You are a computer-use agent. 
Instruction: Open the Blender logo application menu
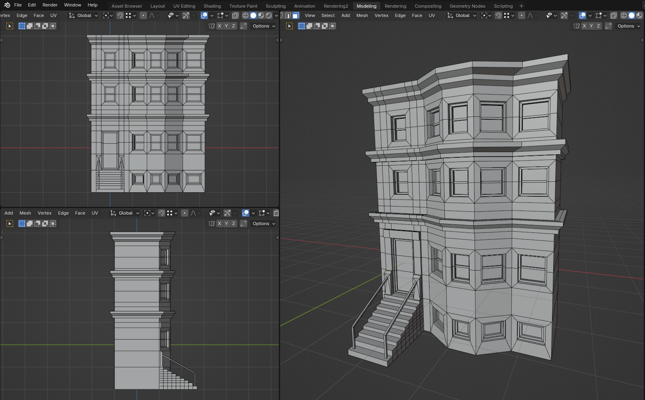pyautogui.click(x=7, y=5)
